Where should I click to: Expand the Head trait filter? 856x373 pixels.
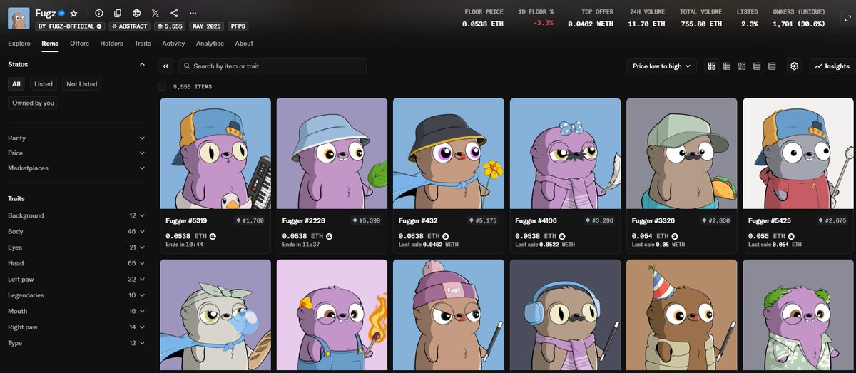coord(76,263)
